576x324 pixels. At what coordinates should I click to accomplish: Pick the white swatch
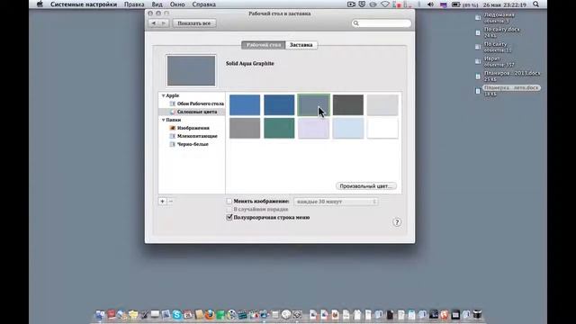pos(382,128)
